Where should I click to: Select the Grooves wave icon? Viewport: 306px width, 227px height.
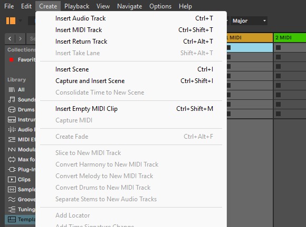12,199
